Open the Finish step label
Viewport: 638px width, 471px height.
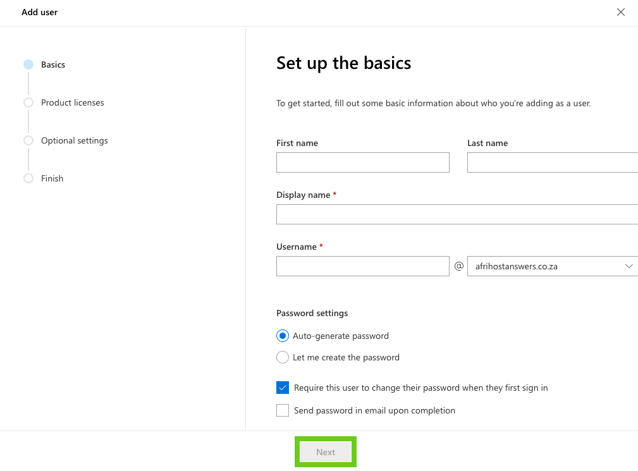(x=52, y=178)
